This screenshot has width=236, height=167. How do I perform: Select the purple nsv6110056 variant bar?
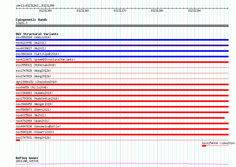pos(122,45)
